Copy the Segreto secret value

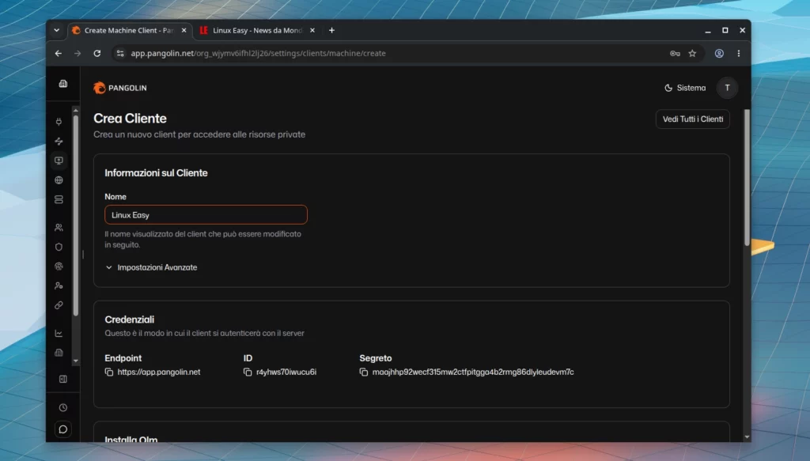pos(364,372)
